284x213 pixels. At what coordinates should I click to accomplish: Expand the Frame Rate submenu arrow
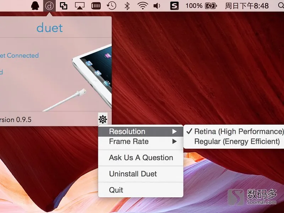point(174,141)
